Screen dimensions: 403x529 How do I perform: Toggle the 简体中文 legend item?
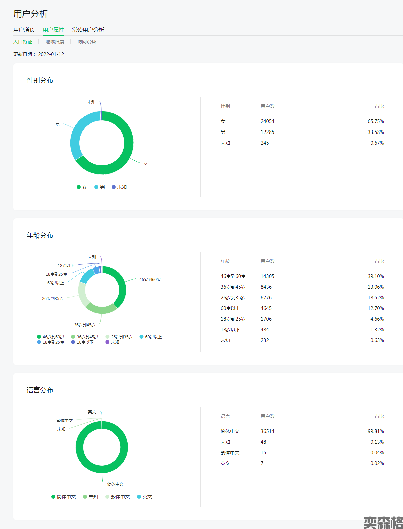(64, 497)
